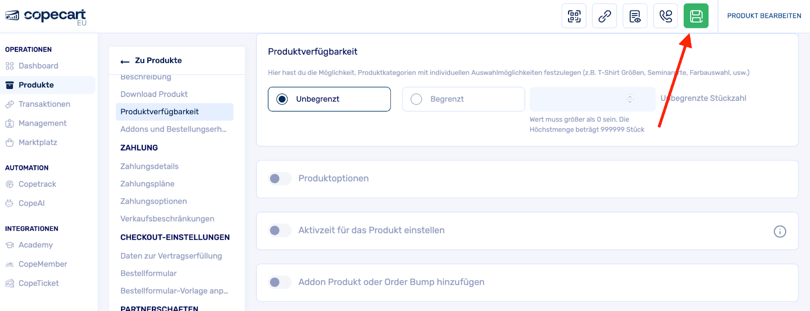Click the back arrow beside Zu Produkte

tap(125, 61)
